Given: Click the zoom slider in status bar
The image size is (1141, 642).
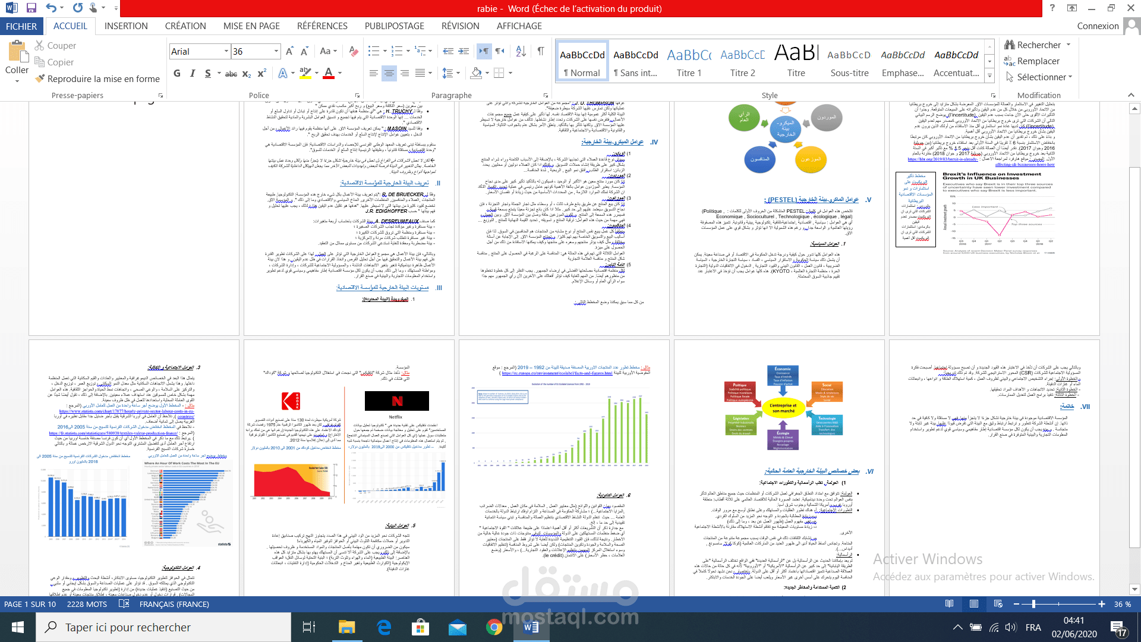Looking at the screenshot, I should coord(1033,604).
